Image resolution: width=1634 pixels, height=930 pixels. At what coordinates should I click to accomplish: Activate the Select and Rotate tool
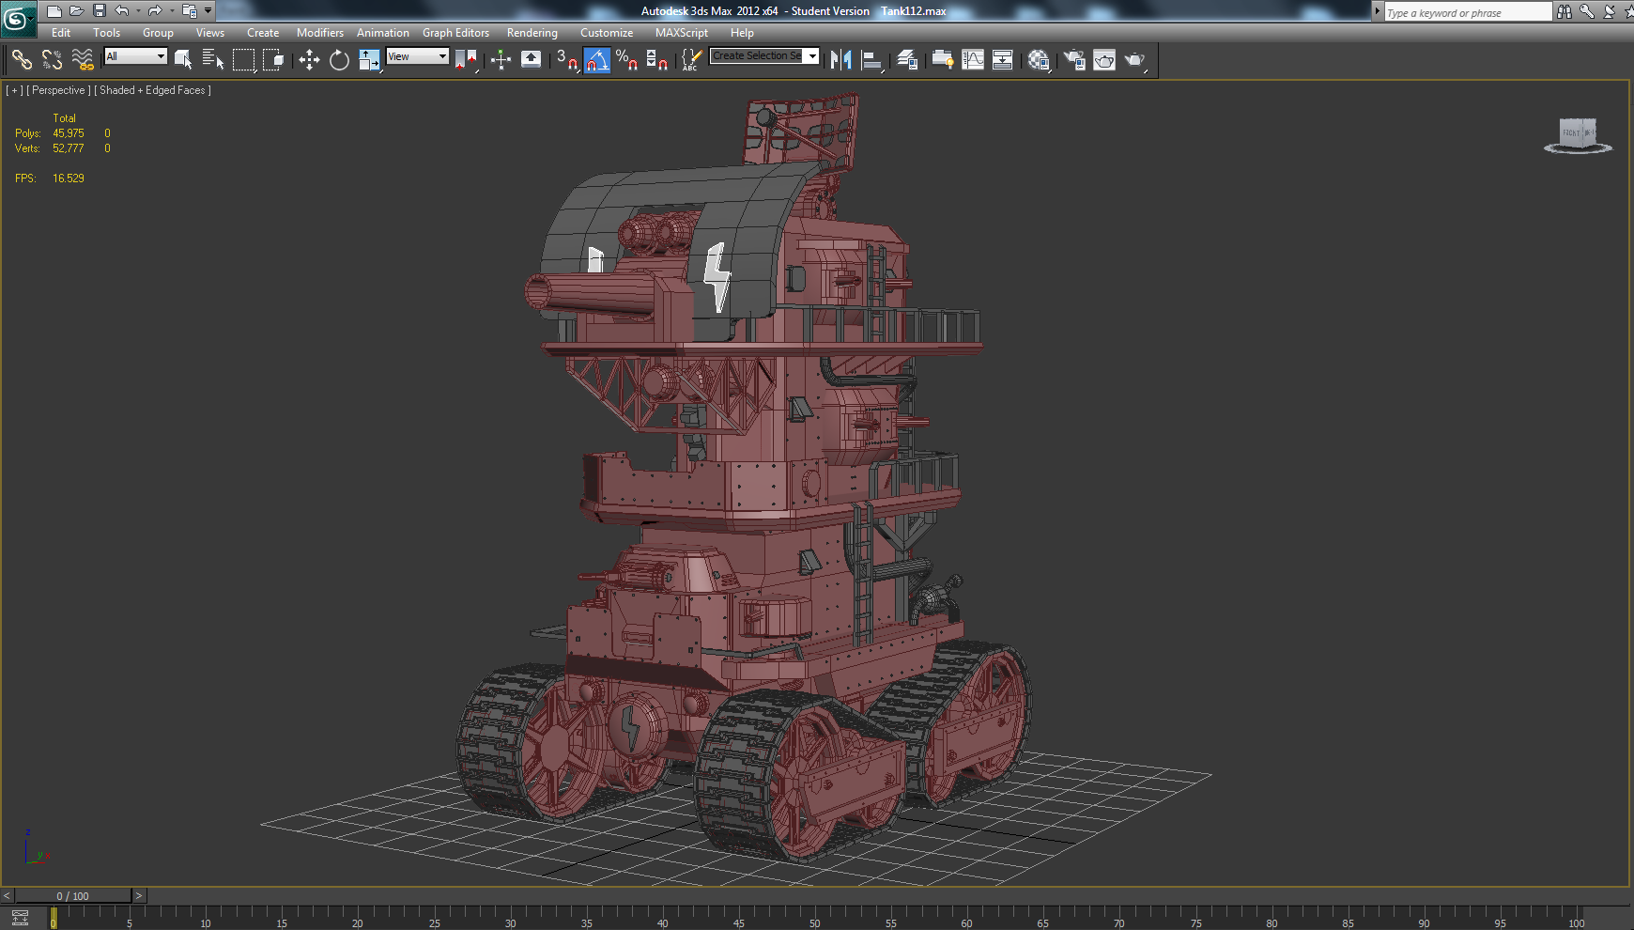point(339,60)
